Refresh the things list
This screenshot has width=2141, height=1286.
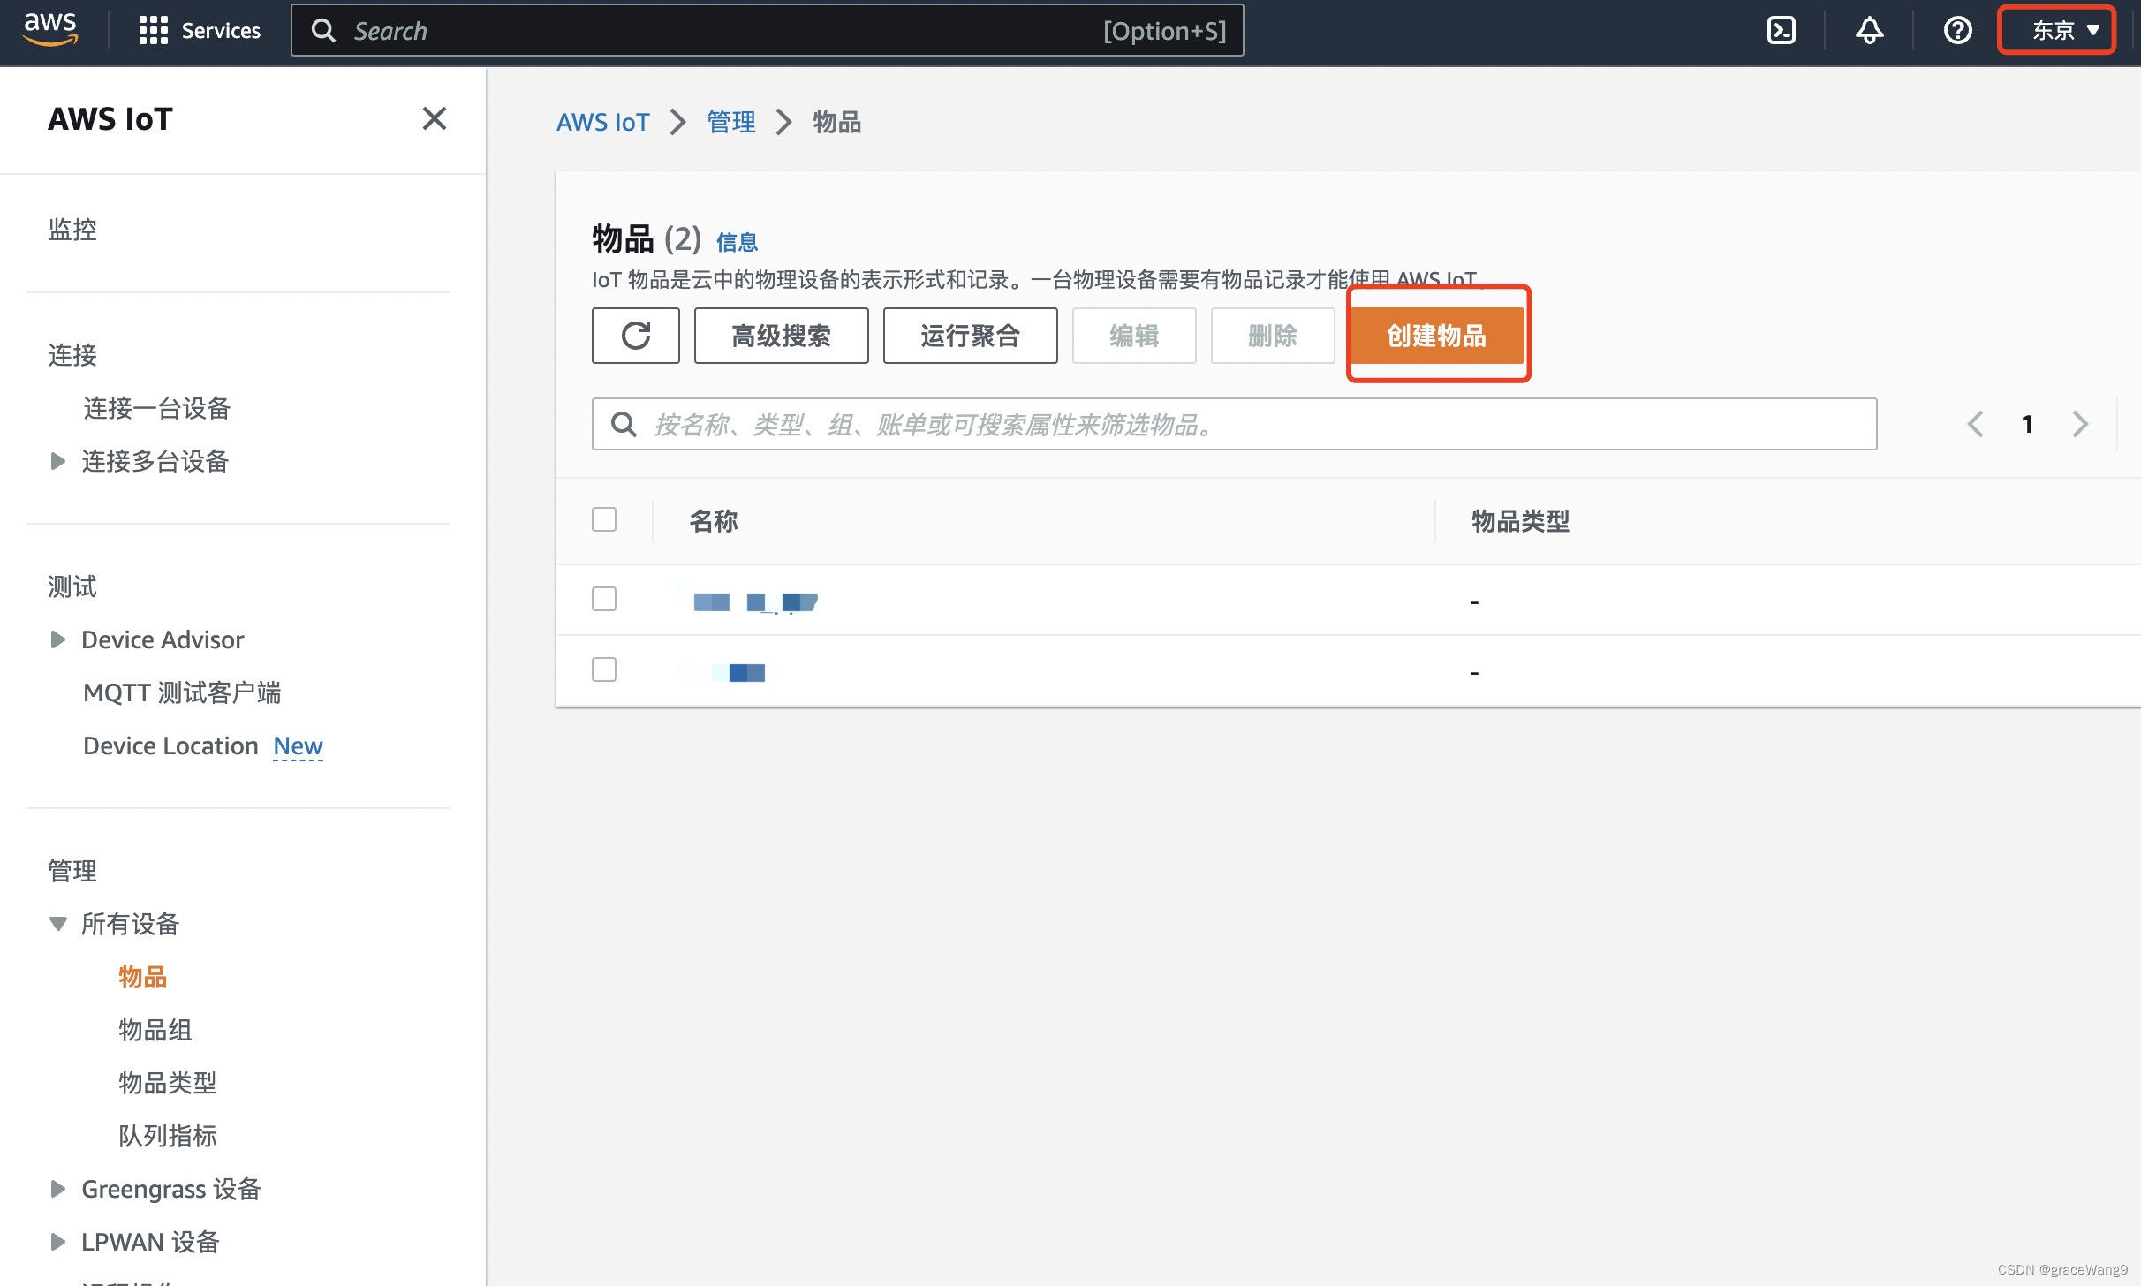pyautogui.click(x=635, y=336)
